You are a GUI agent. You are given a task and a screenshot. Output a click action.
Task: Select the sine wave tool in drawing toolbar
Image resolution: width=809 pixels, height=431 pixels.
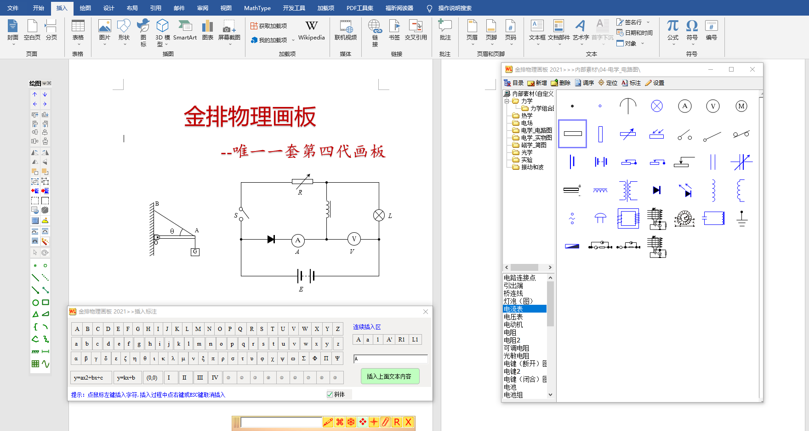[46, 364]
